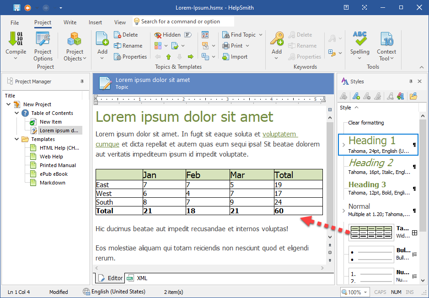
Task: Click Clear formatting in Styles
Action: coord(366,123)
